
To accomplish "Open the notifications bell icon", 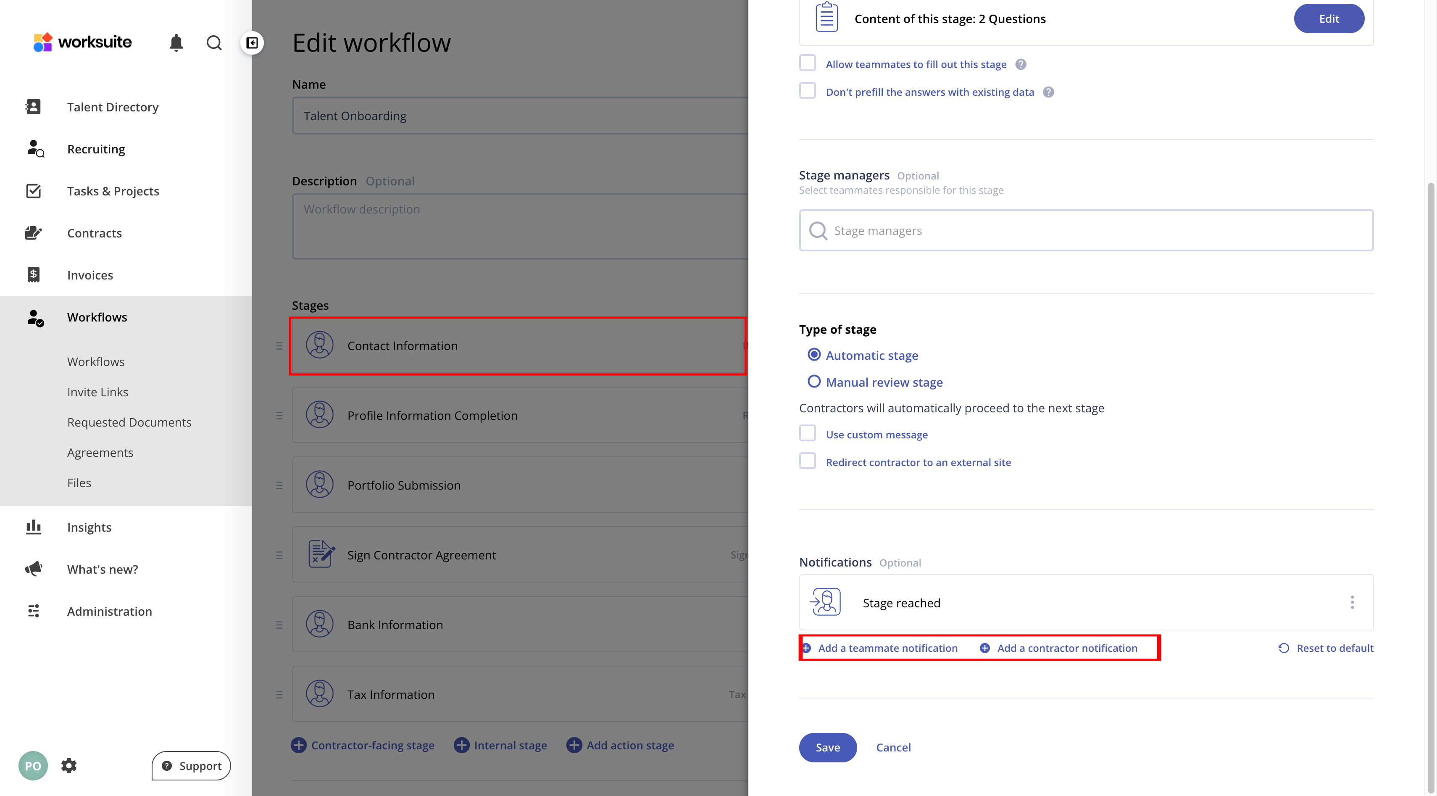I will click(x=176, y=42).
